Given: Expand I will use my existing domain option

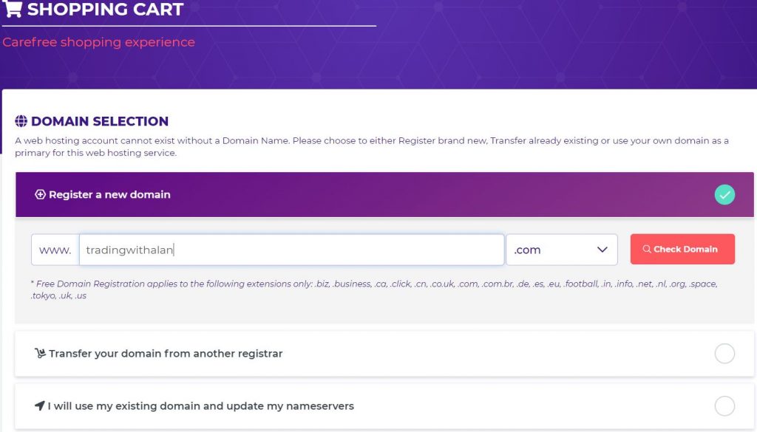Looking at the screenshot, I should 201,406.
